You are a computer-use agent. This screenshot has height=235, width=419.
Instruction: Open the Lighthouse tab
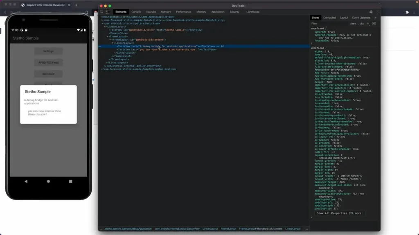click(253, 12)
